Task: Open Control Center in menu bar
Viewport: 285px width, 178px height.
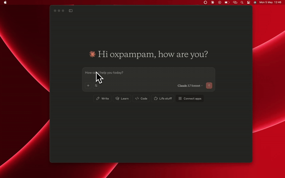Action: click(x=248, y=2)
